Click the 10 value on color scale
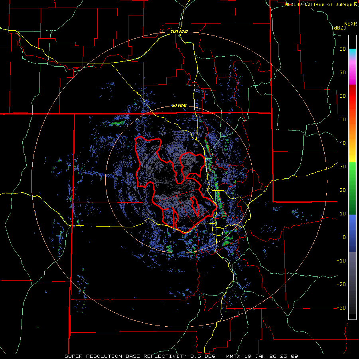The image size is (359, 359). (x=343, y=214)
